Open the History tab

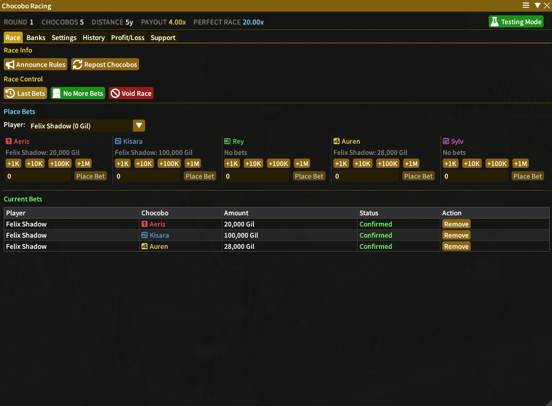tap(93, 38)
